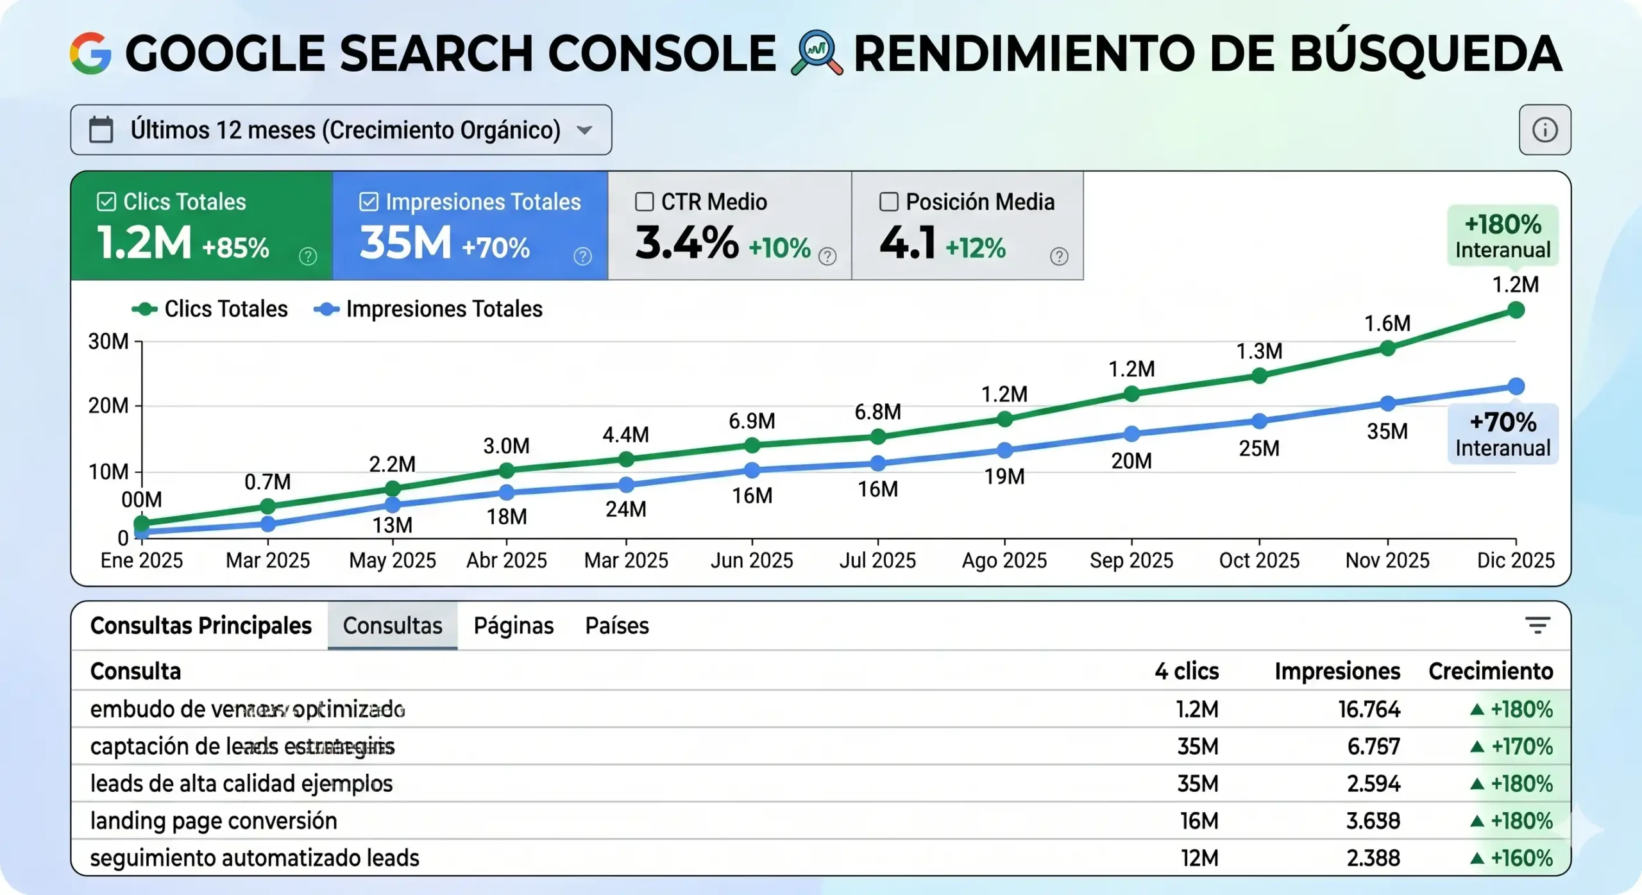Click the +70% Interanual badge

1503,433
